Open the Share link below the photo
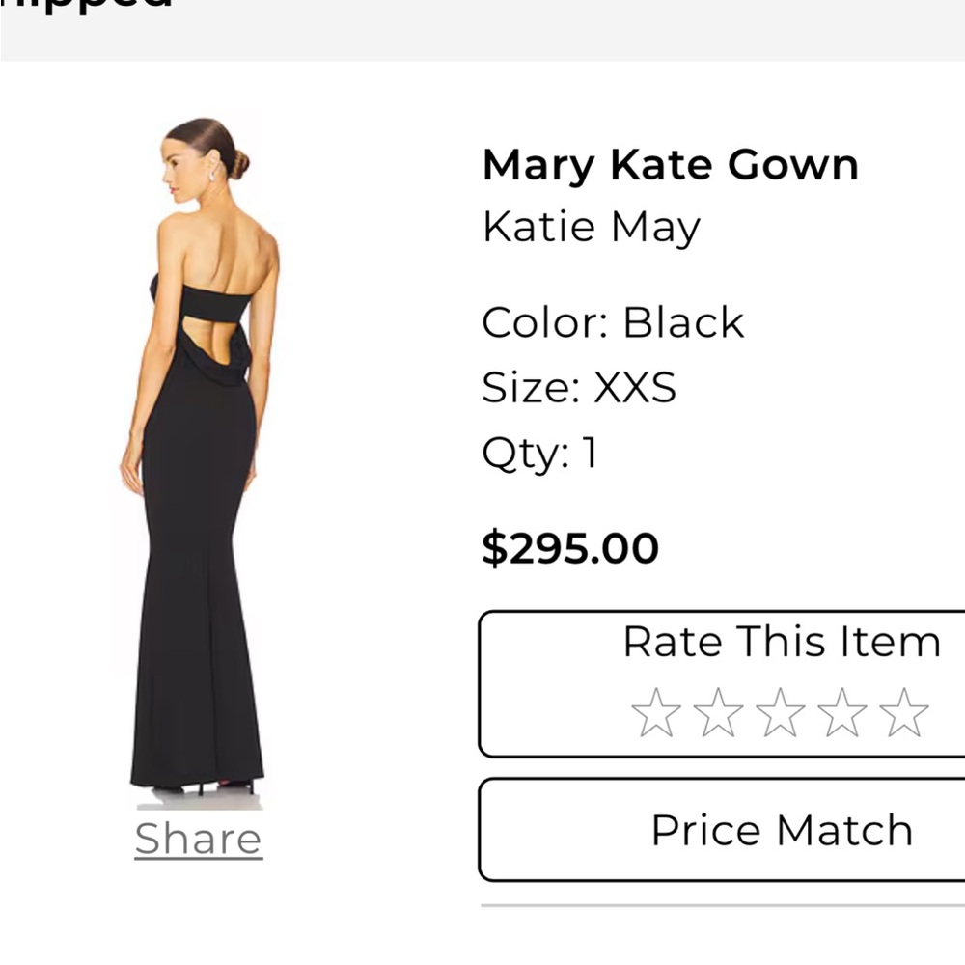Image resolution: width=965 pixels, height=965 pixels. coord(198,839)
